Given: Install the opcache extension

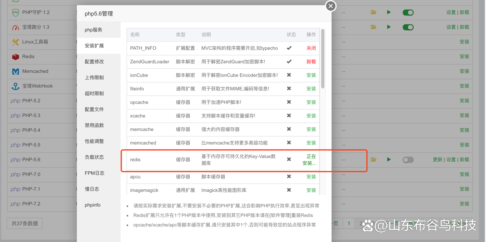Looking at the screenshot, I should 311,102.
